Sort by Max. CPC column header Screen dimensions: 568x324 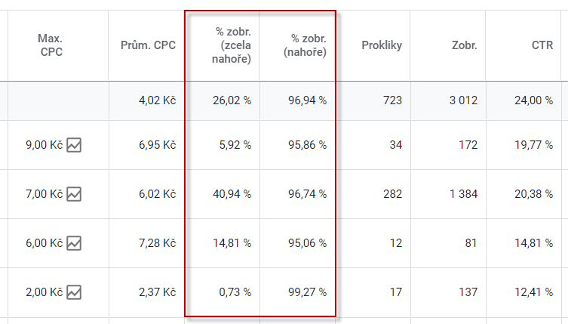[x=50, y=45]
